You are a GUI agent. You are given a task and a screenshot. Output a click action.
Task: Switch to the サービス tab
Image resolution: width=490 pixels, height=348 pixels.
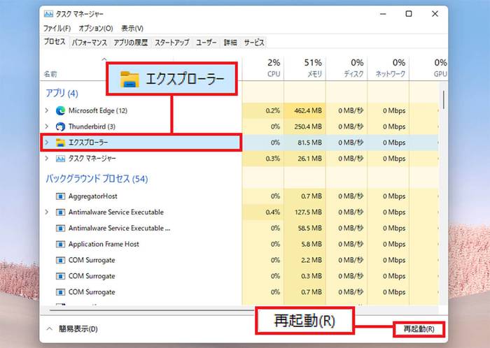254,43
